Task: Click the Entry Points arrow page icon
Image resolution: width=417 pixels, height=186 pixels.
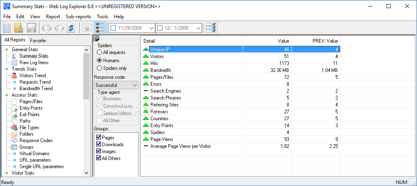Action: [15, 108]
